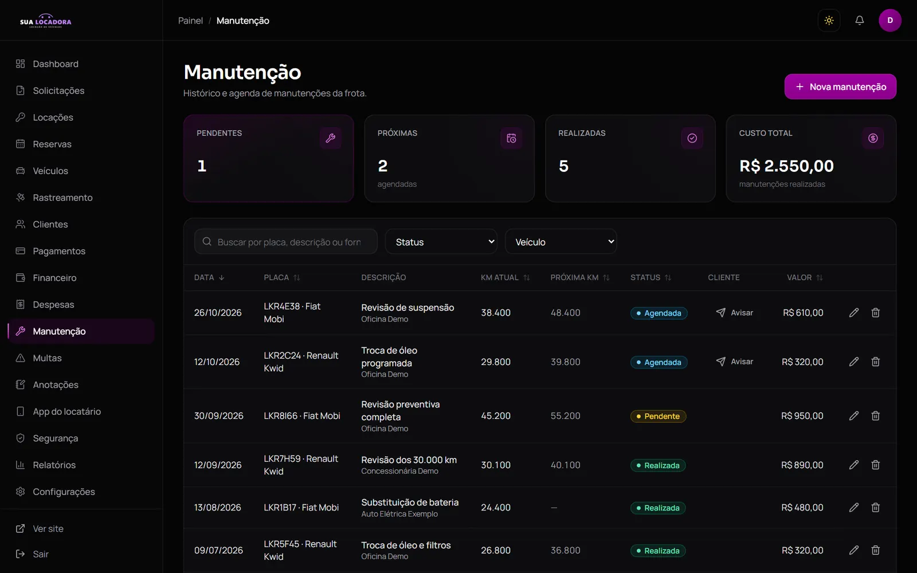The width and height of the screenshot is (917, 573).
Task: Log out with Sair
Action: click(81, 554)
